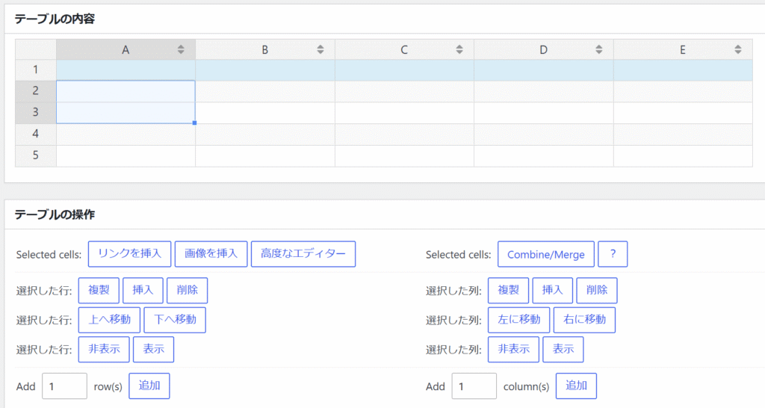Click sort arrows in column A header
This screenshot has width=765, height=408.
(x=181, y=50)
